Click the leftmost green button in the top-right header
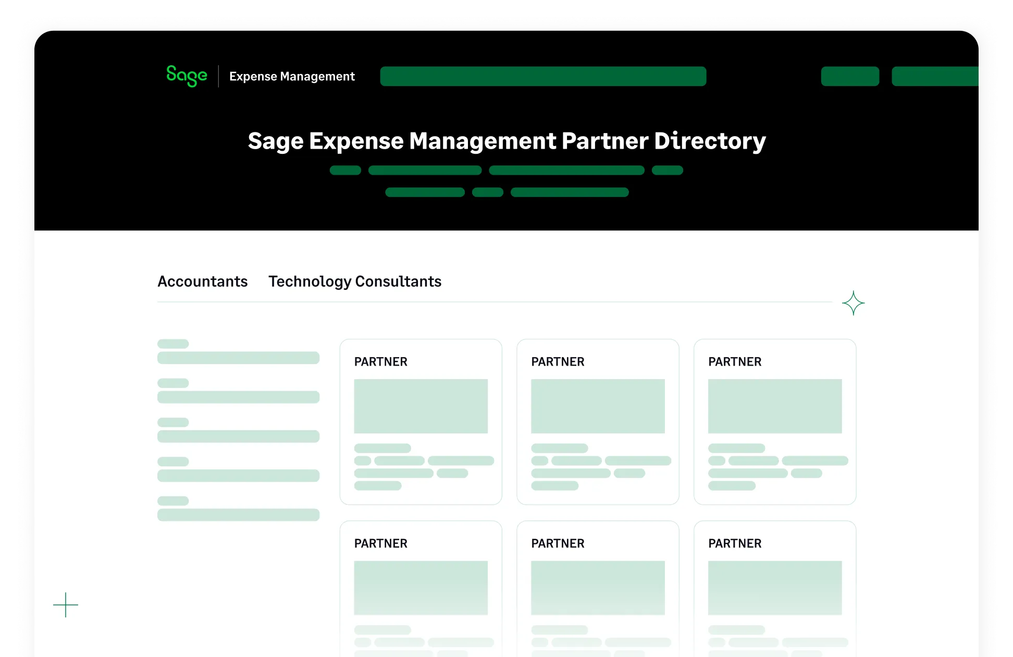1013x657 pixels. tap(849, 76)
